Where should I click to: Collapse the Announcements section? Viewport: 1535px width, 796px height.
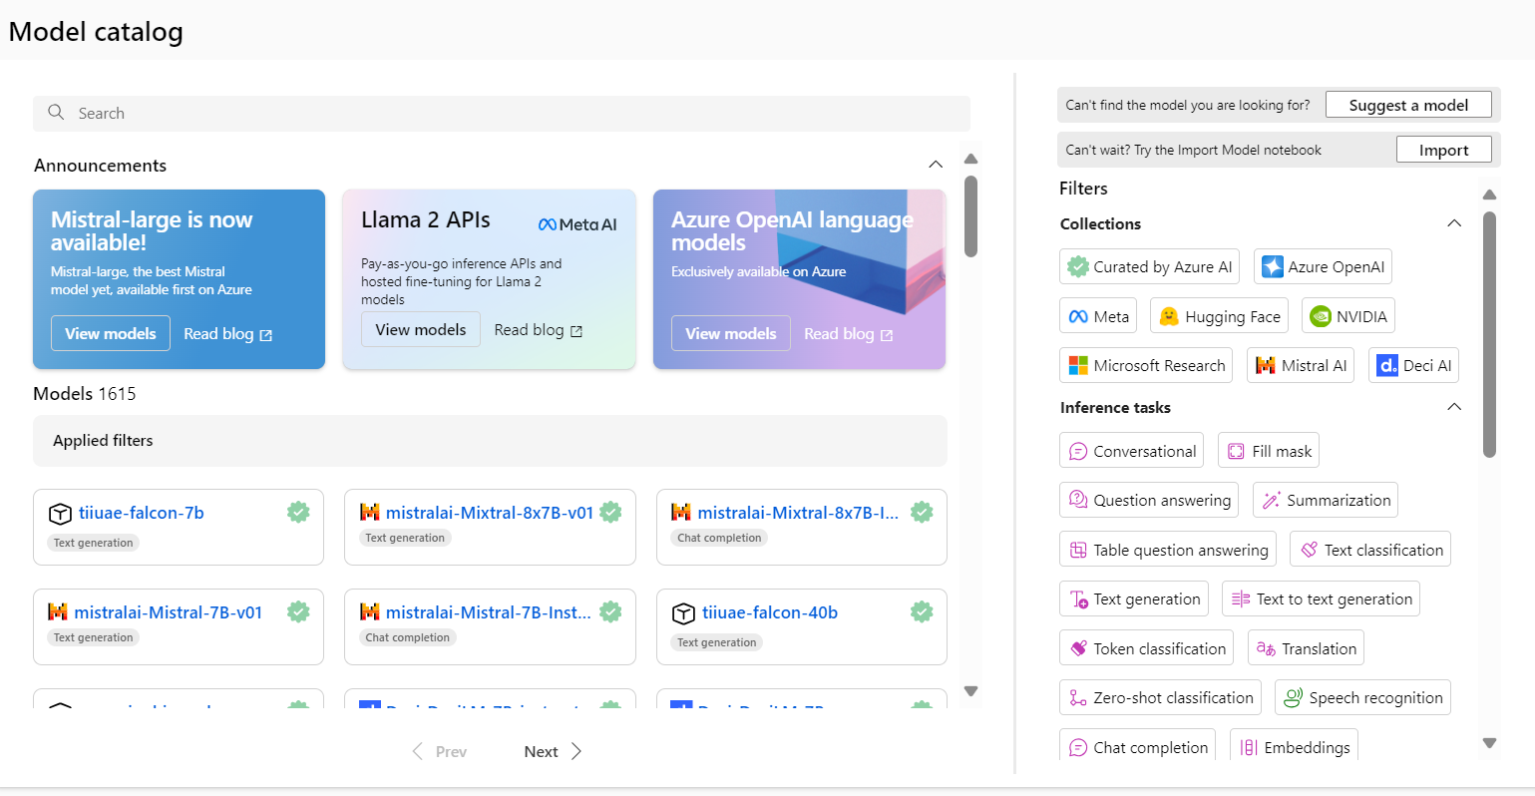coord(936,165)
